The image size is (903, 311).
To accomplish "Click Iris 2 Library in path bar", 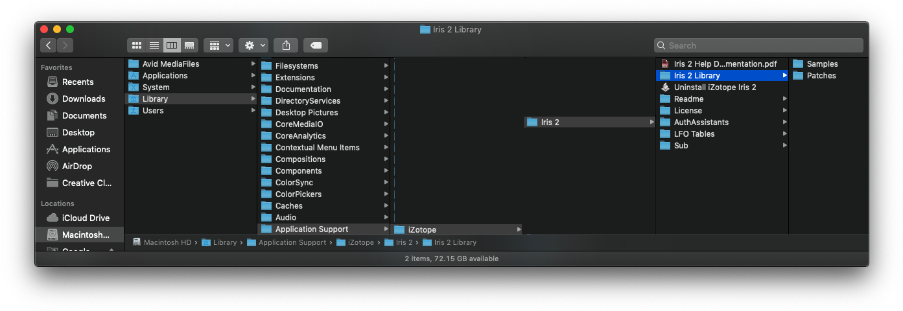I will pyautogui.click(x=449, y=242).
